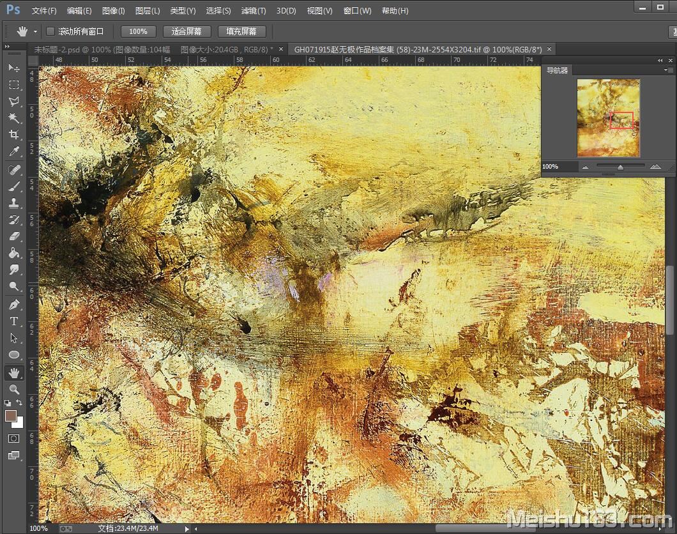The width and height of the screenshot is (677, 534).
Task: Select the Eraser tool
Action: [14, 236]
